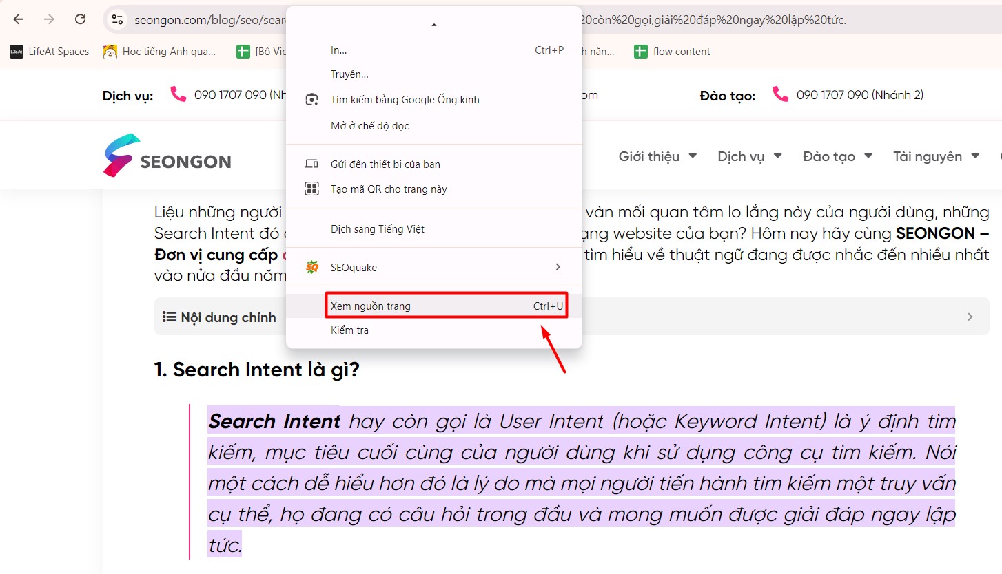
Task: Select Xem nguồn trang menu item
Action: pos(434,306)
